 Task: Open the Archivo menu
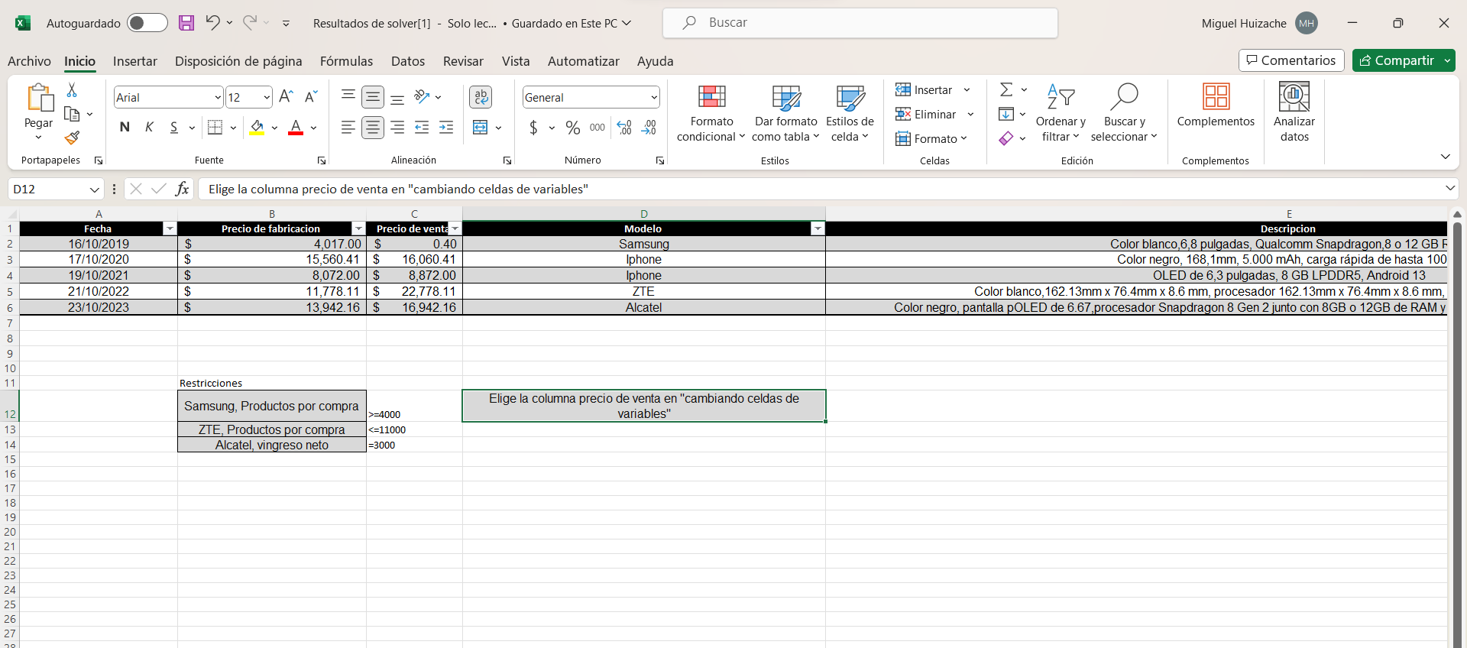pos(29,61)
